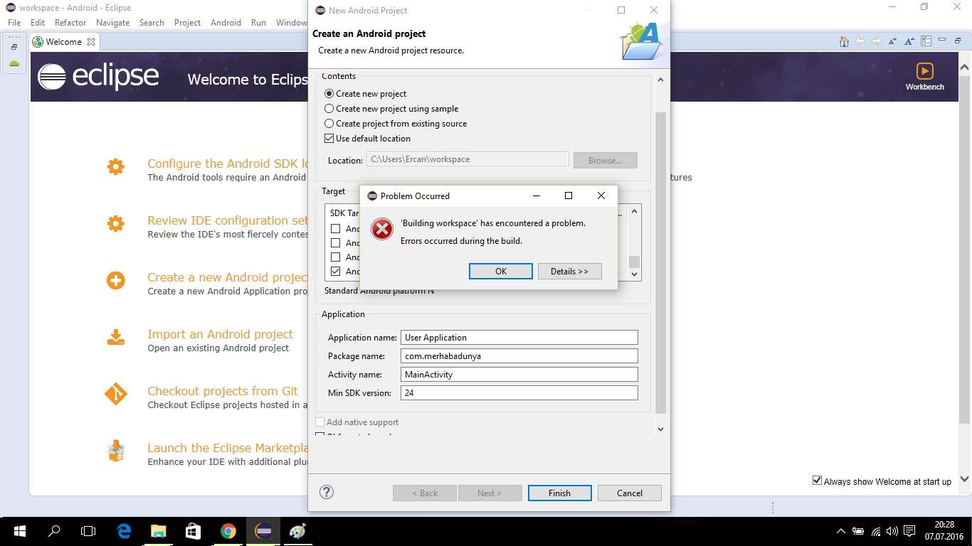Click the wizard scroll-down arrow

tap(660, 429)
